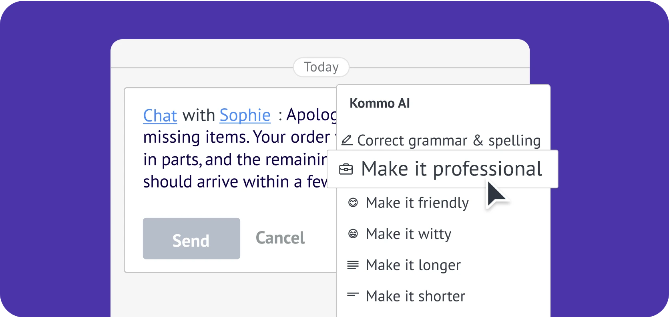Select the Make it friendly option

(417, 203)
